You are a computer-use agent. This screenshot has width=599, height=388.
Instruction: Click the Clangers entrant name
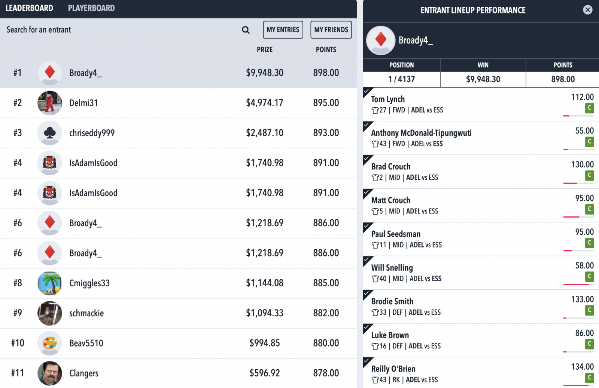[x=84, y=373]
